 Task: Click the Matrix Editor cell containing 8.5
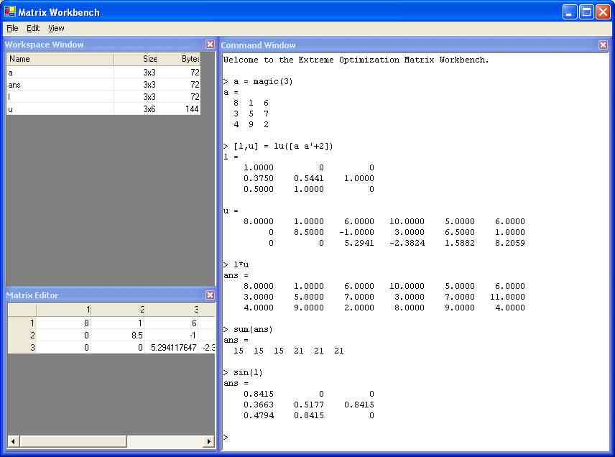pos(118,336)
